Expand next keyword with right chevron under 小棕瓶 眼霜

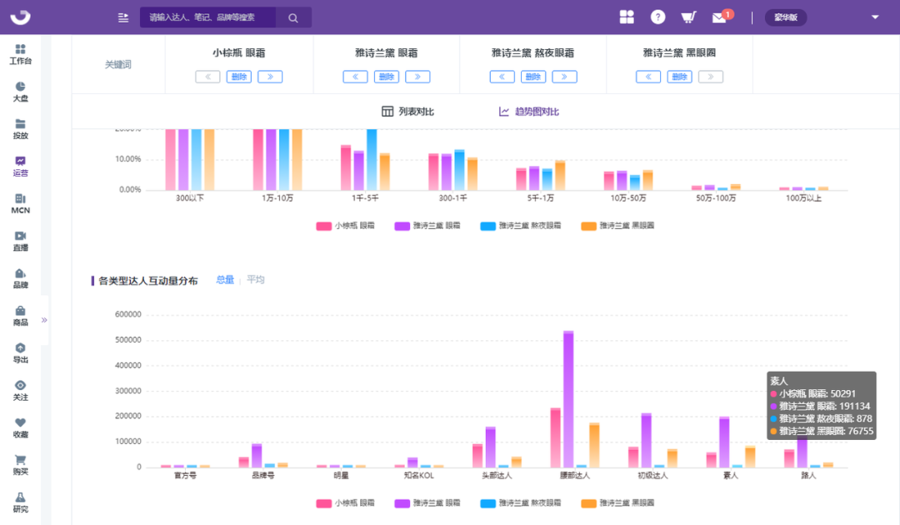coord(268,76)
